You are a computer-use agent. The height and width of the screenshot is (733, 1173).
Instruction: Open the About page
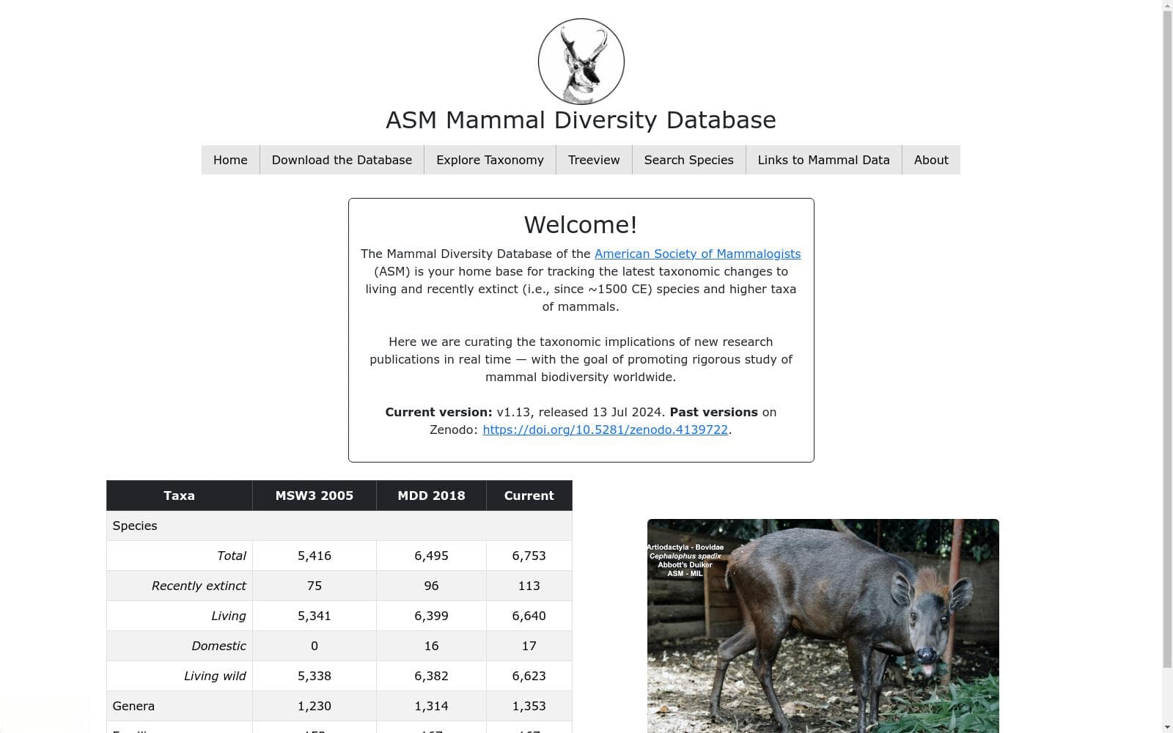point(931,160)
